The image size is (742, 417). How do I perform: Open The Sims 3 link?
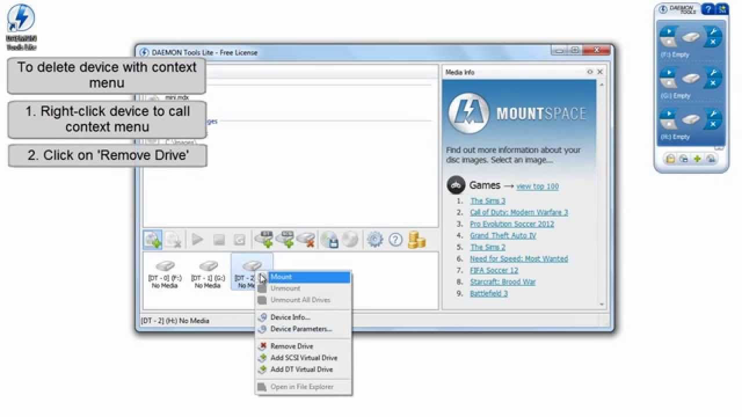click(488, 201)
